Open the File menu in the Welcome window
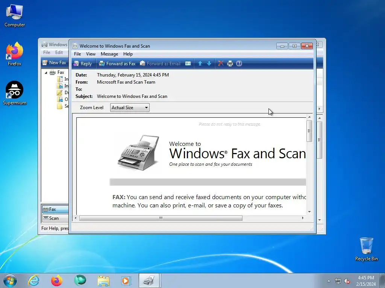This screenshot has width=385, height=288. (x=77, y=54)
